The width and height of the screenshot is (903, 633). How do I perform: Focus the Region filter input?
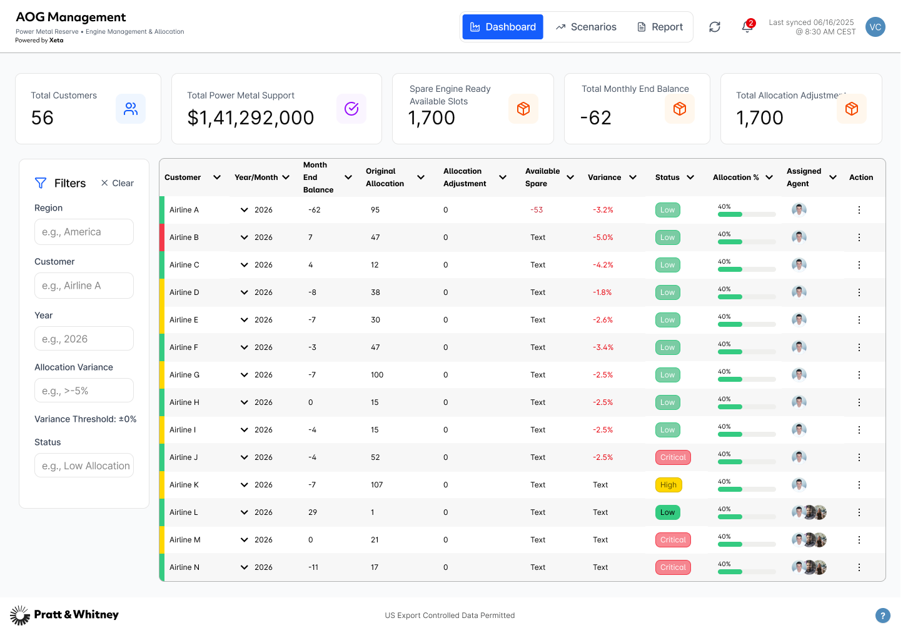(84, 232)
